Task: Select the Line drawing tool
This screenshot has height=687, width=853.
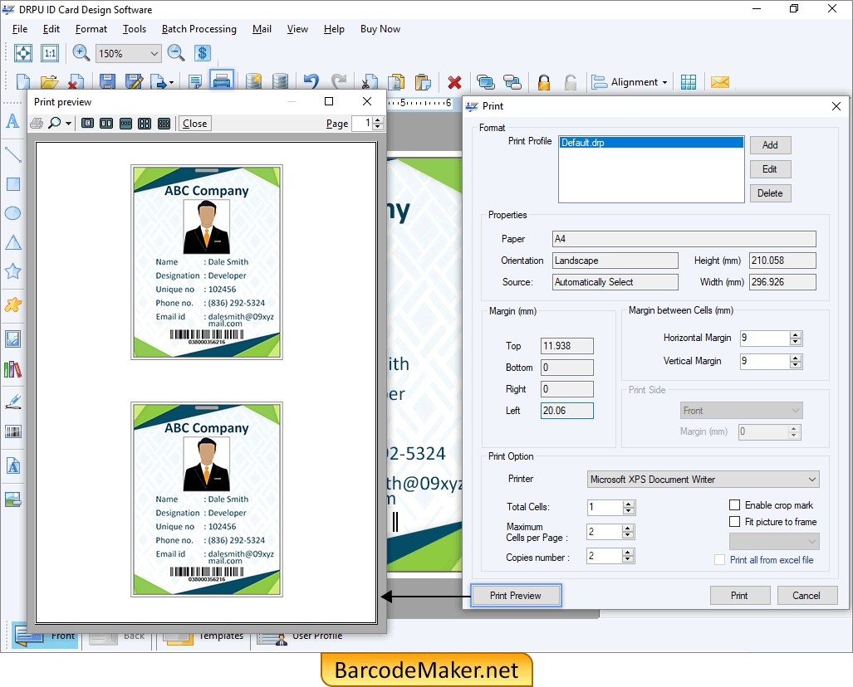Action: click(x=12, y=155)
